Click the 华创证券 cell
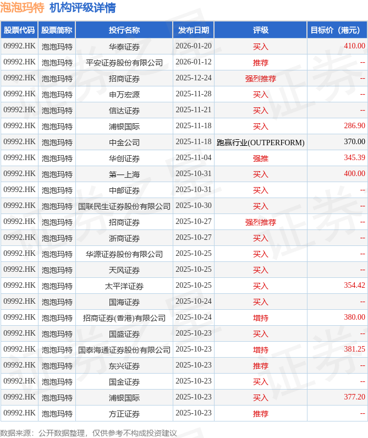 [x=124, y=158]
